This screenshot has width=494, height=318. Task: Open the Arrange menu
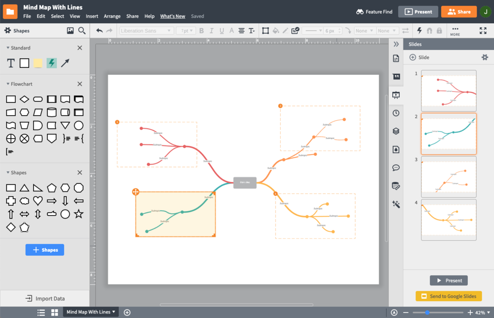[x=112, y=16]
